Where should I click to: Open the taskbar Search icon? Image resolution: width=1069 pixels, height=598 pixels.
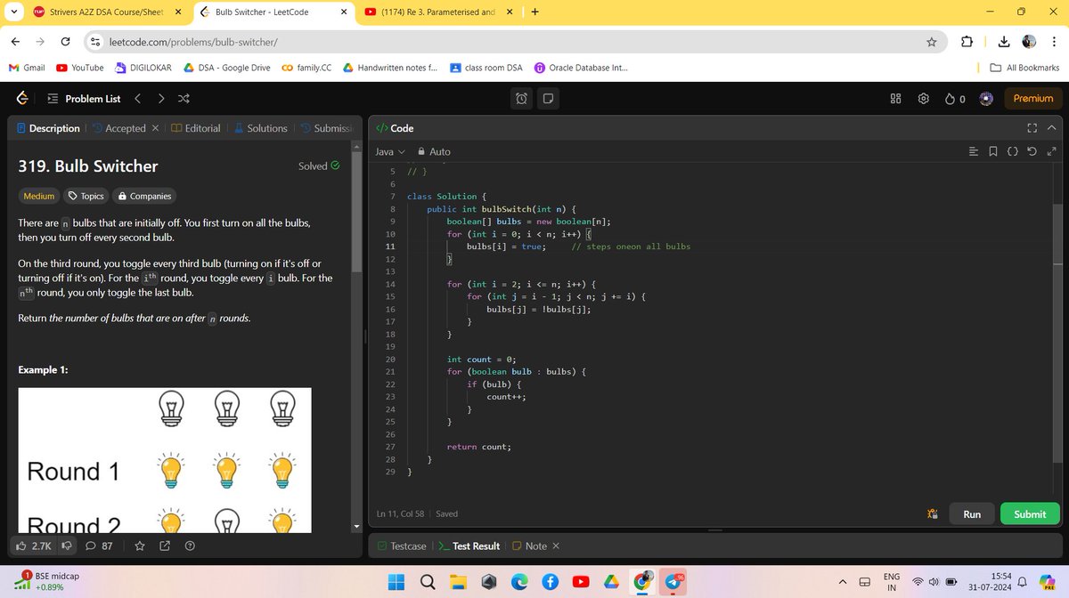(427, 582)
